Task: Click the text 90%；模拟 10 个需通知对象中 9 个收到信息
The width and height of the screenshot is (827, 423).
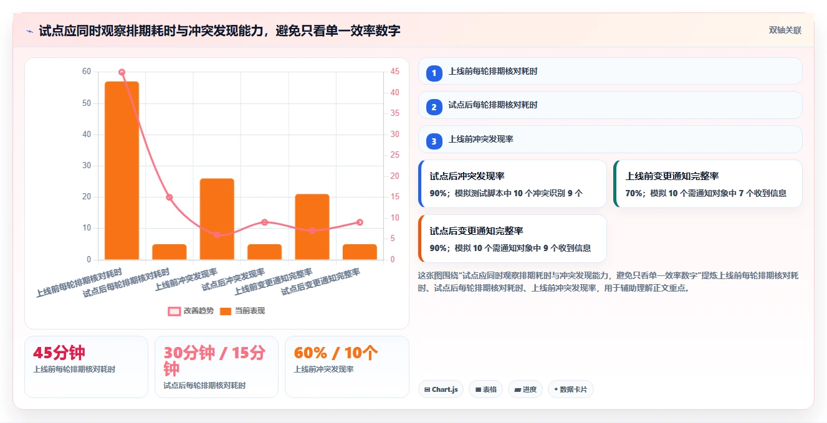Action: click(x=510, y=248)
